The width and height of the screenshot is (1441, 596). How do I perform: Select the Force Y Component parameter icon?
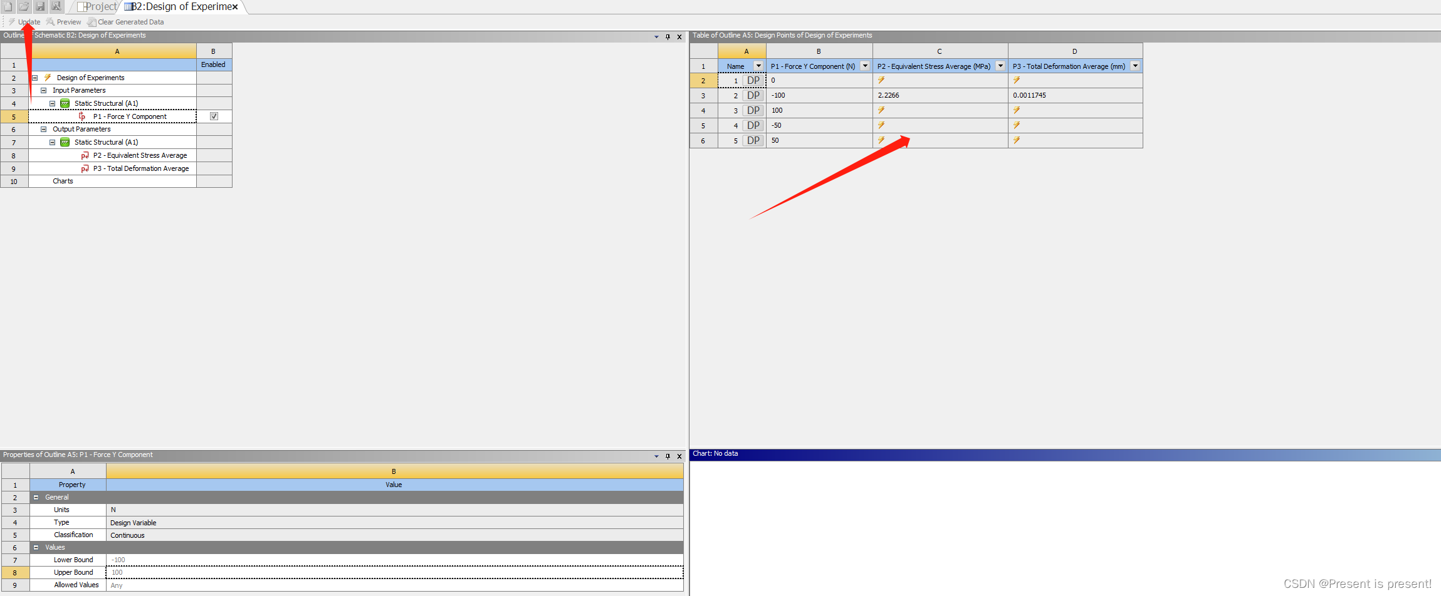tap(81, 116)
